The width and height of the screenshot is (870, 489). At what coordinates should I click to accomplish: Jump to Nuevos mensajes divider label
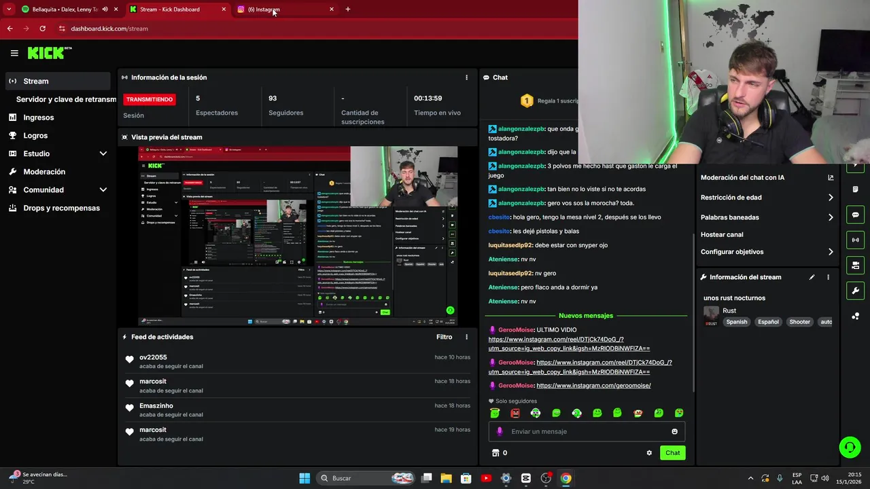(586, 316)
